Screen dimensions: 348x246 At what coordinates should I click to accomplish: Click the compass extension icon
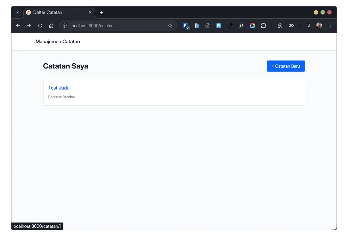pos(208,26)
